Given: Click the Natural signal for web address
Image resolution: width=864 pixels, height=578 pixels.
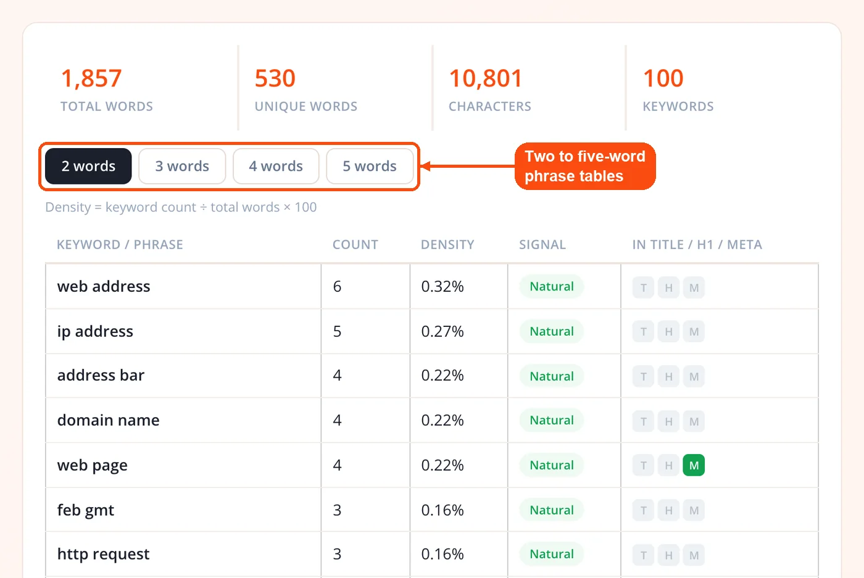Looking at the screenshot, I should click(552, 286).
